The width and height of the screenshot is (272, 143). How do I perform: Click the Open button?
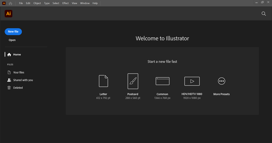click(12, 40)
